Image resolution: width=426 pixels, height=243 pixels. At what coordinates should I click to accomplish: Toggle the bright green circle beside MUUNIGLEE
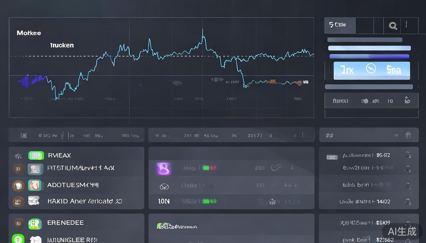click(x=18, y=239)
